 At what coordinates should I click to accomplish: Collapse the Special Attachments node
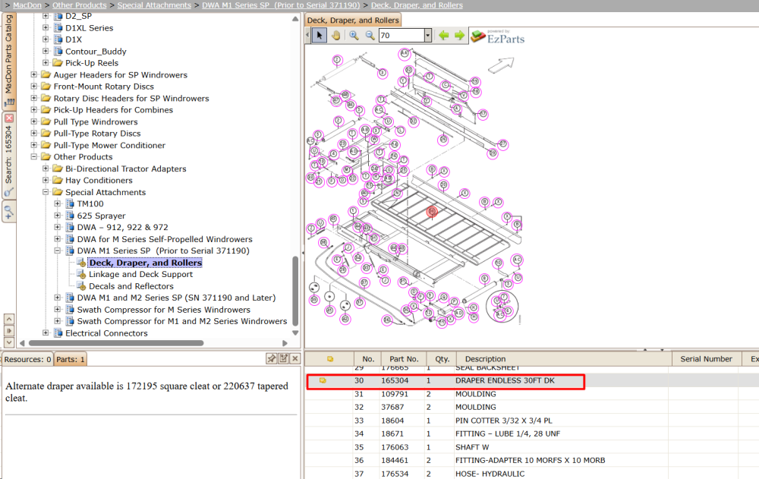coord(46,192)
